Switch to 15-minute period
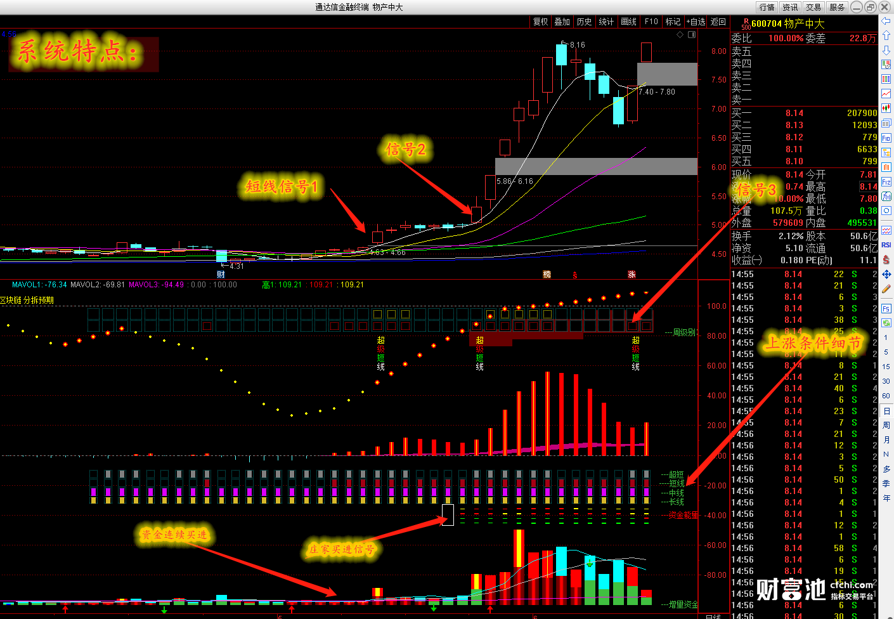The image size is (894, 619). click(x=886, y=367)
